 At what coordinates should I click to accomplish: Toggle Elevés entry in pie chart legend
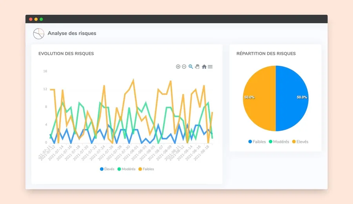(300, 141)
